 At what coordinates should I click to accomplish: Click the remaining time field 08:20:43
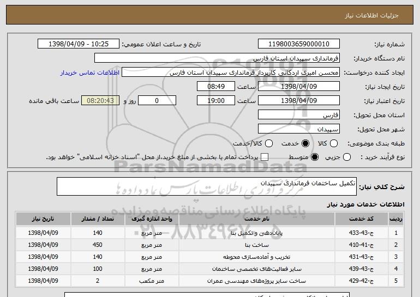point(100,101)
